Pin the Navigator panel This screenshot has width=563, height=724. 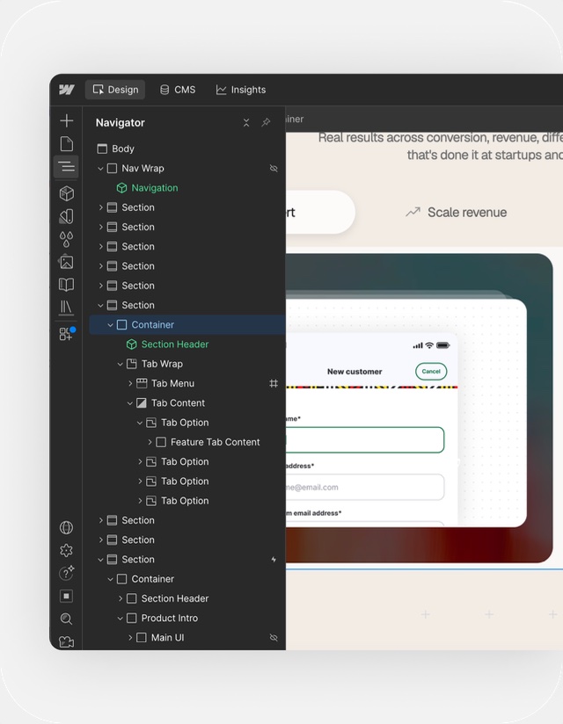coord(266,122)
